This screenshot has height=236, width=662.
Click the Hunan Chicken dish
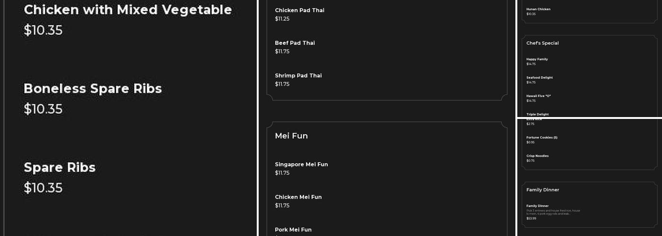pos(538,9)
